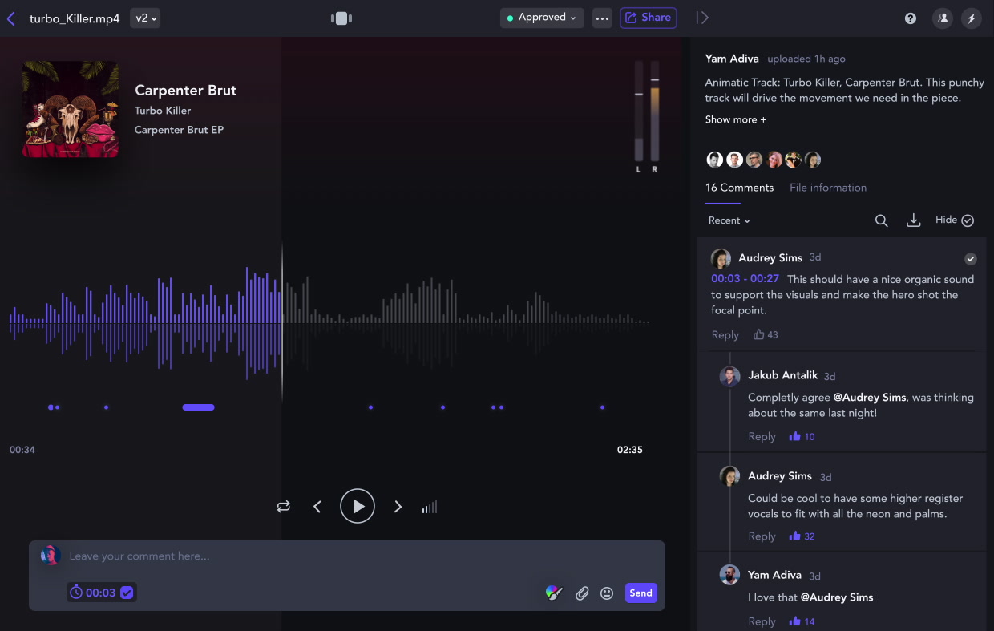Click the 02:35 duration label
Screen dimensions: 994x631
coord(630,450)
